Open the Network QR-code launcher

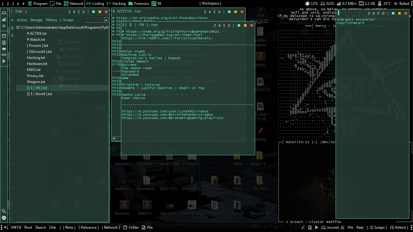[x=73, y=4]
